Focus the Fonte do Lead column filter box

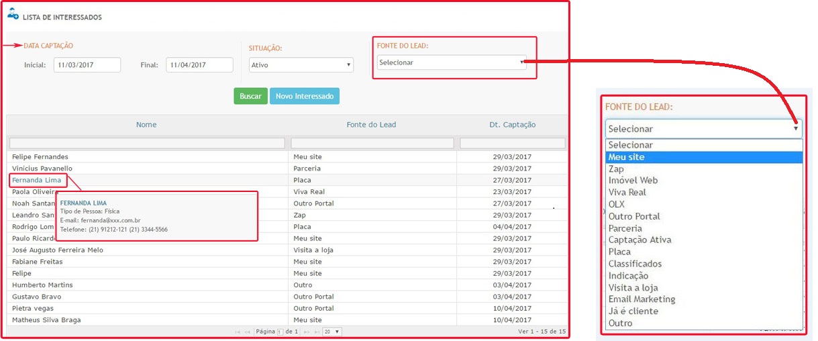tap(372, 143)
